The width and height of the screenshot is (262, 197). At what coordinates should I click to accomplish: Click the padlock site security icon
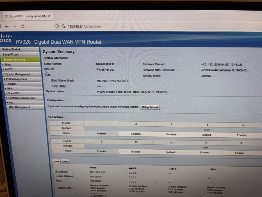[x=63, y=26]
